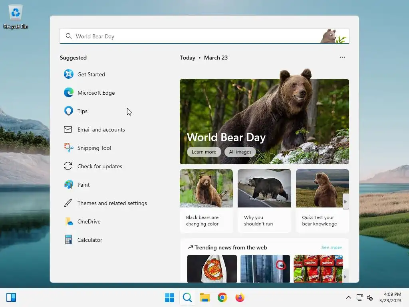Click the 'Trending news from the web' heading
The width and height of the screenshot is (409, 307).
click(230, 247)
